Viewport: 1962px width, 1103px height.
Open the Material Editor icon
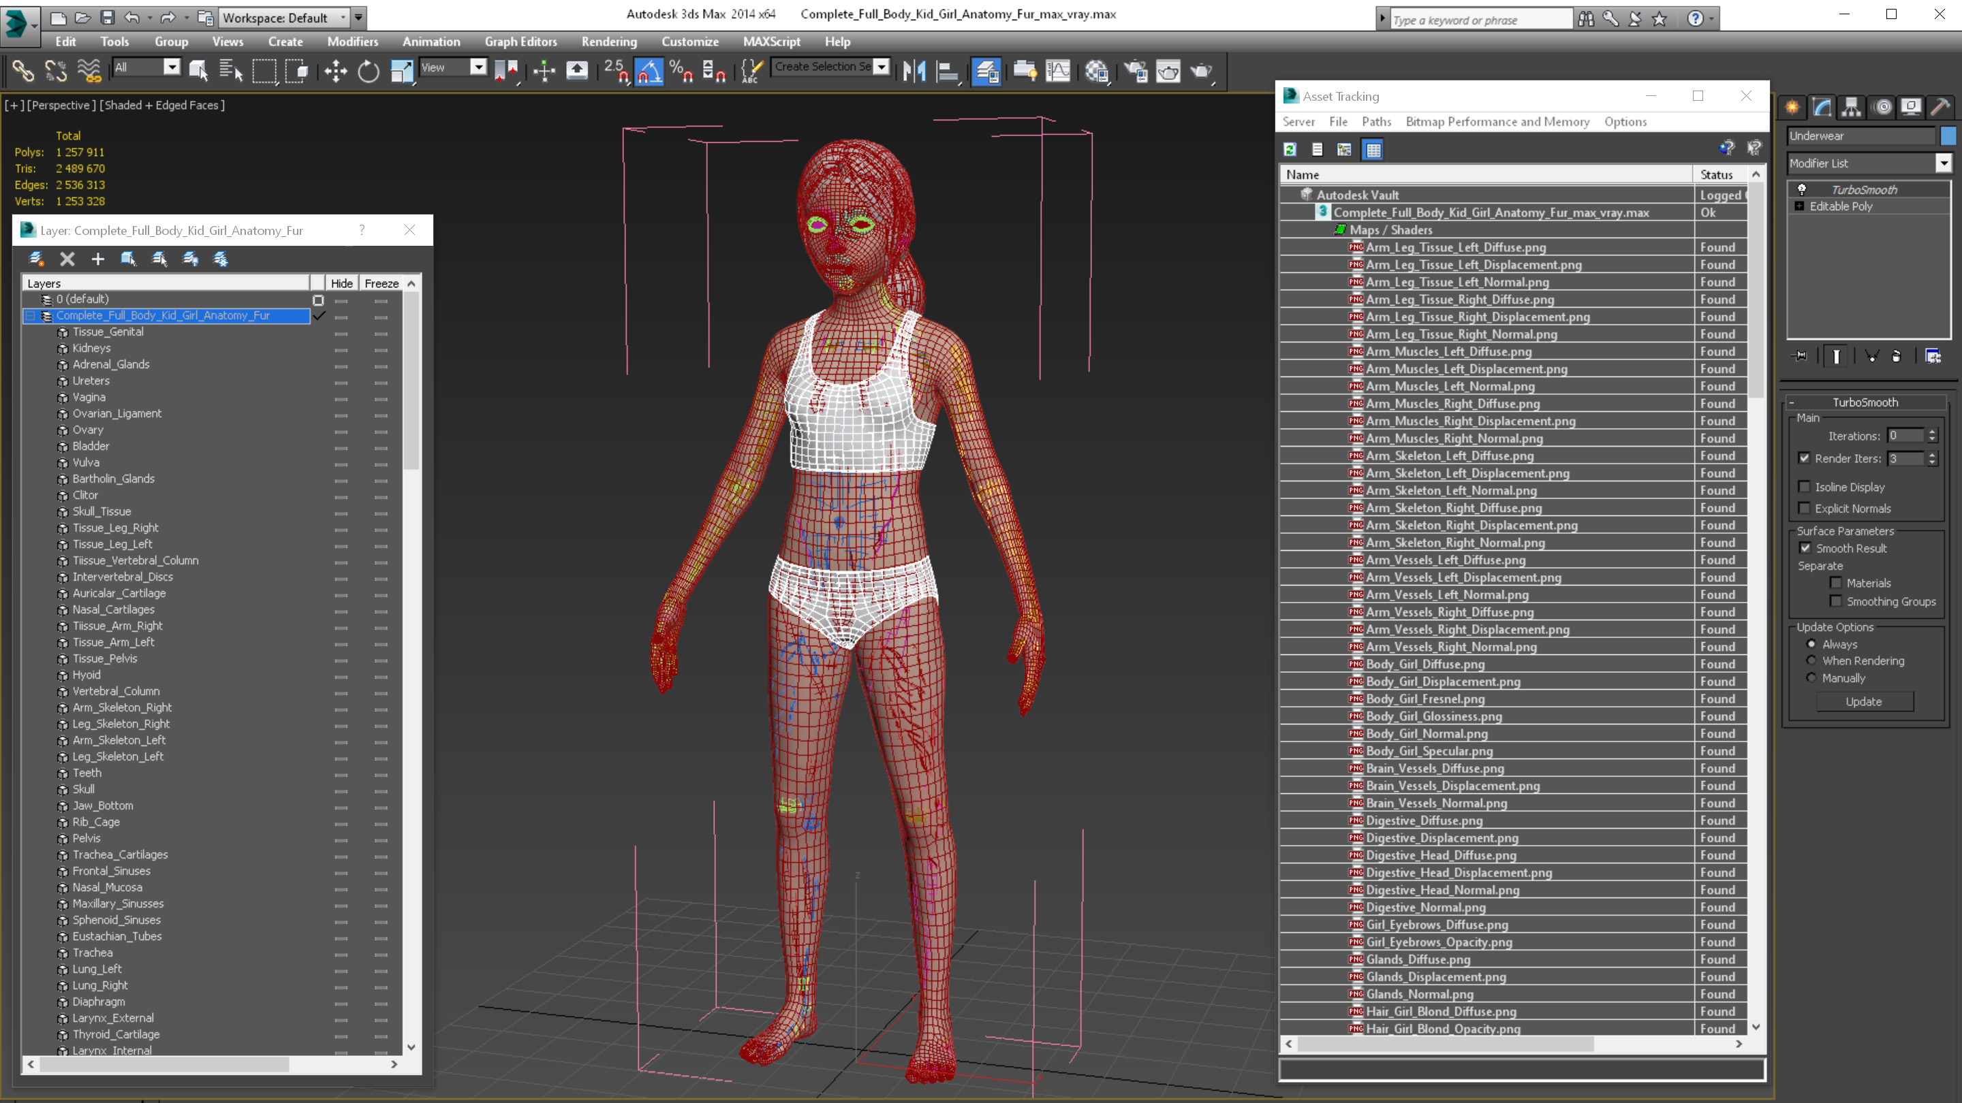click(1097, 71)
